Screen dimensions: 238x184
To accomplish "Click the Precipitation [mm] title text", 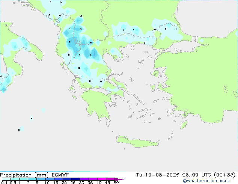I will click(x=24, y=175).
